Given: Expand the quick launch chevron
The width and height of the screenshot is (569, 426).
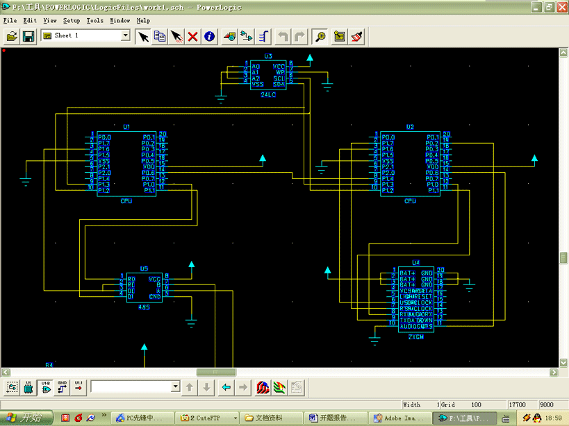Looking at the screenshot, I should tap(104, 415).
